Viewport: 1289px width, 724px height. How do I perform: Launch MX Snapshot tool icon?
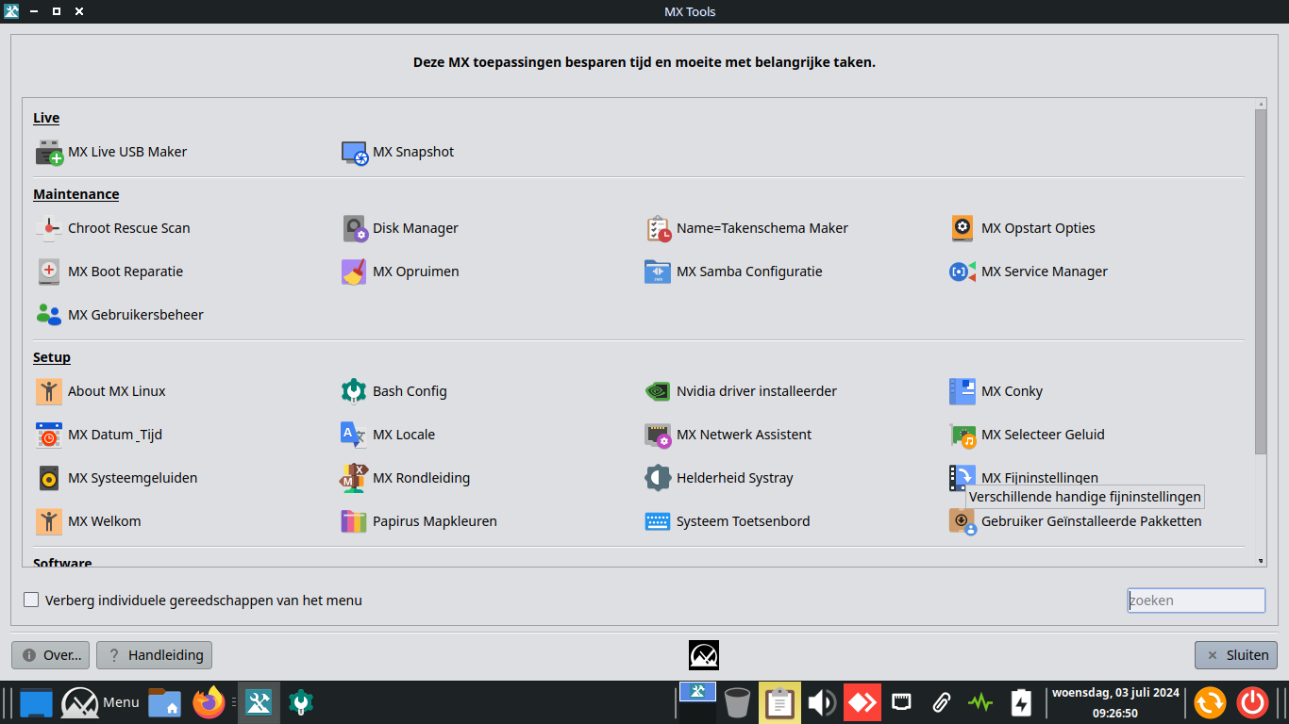[x=354, y=153]
